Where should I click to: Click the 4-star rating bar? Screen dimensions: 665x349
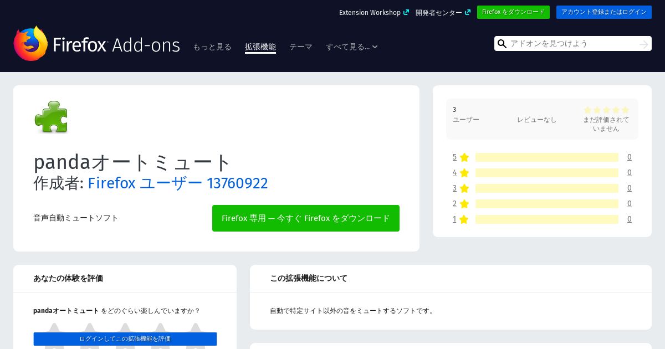coord(547,173)
